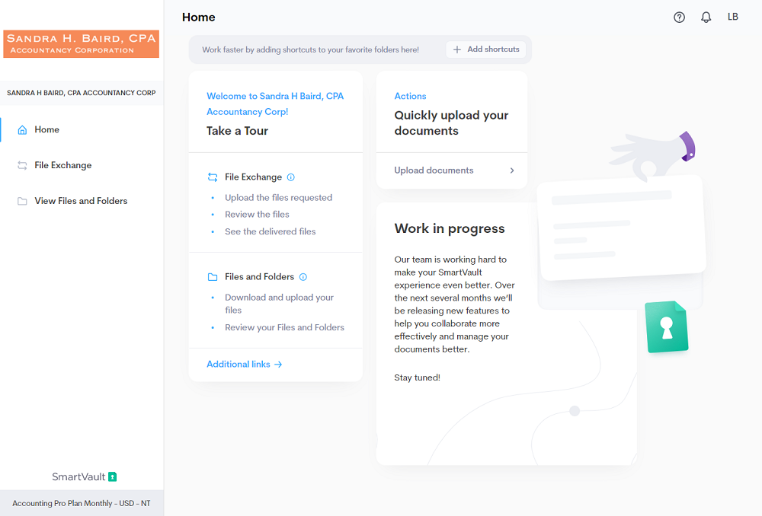
Task: Click the folder icon beside View Files and Folders
Action: click(x=22, y=201)
